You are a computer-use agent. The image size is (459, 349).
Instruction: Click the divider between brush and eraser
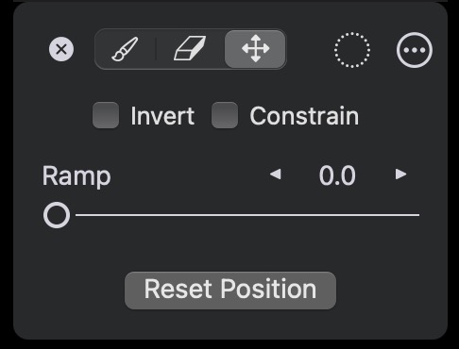[x=156, y=49]
